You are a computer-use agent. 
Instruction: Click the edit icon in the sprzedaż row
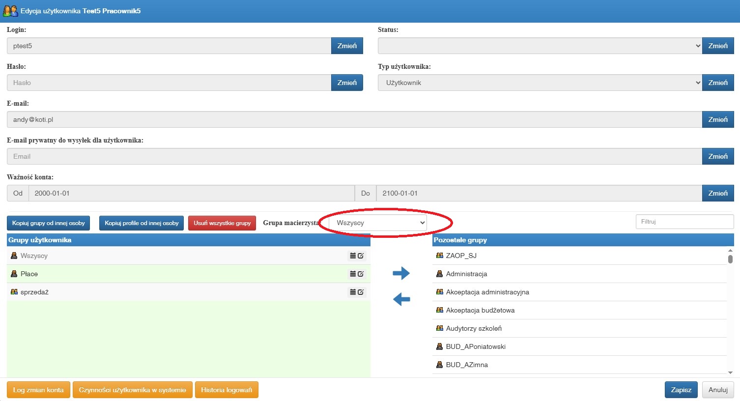coord(361,292)
